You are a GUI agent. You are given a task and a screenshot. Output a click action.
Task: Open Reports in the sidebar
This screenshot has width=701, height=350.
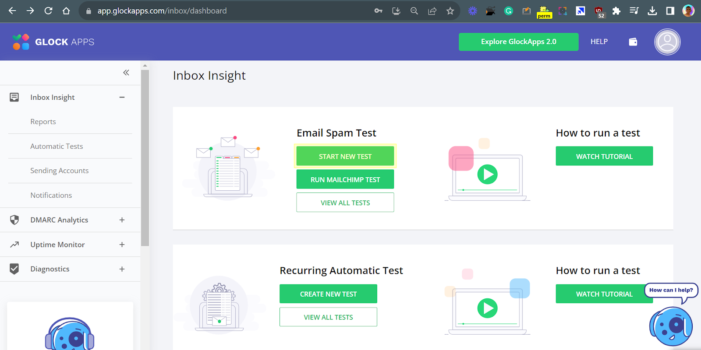click(43, 122)
